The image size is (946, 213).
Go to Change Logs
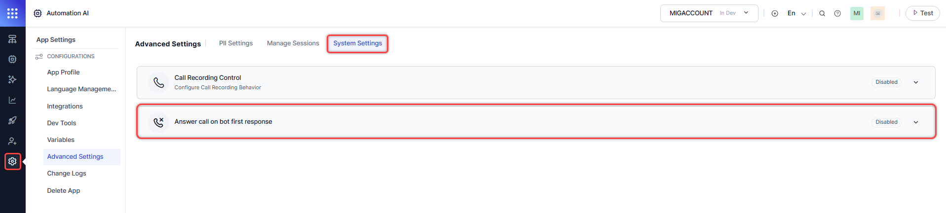[x=67, y=174]
